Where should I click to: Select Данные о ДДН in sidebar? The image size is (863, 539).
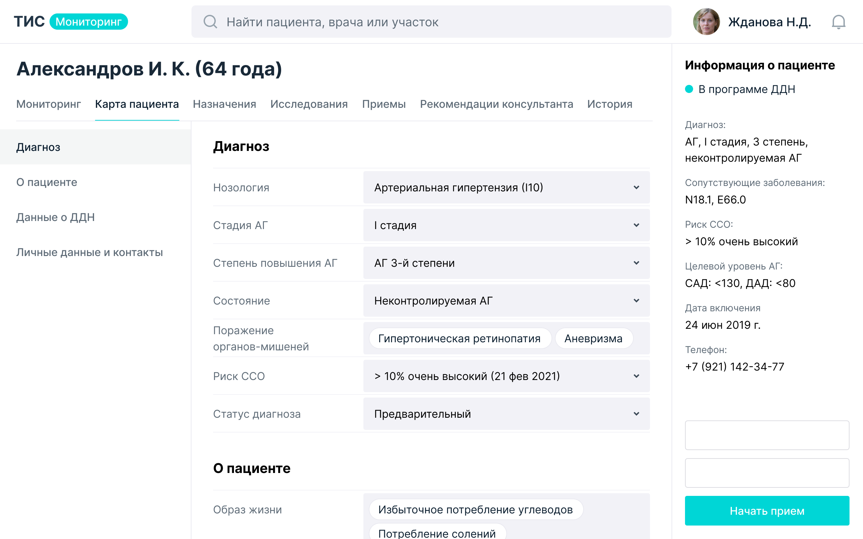(x=56, y=217)
